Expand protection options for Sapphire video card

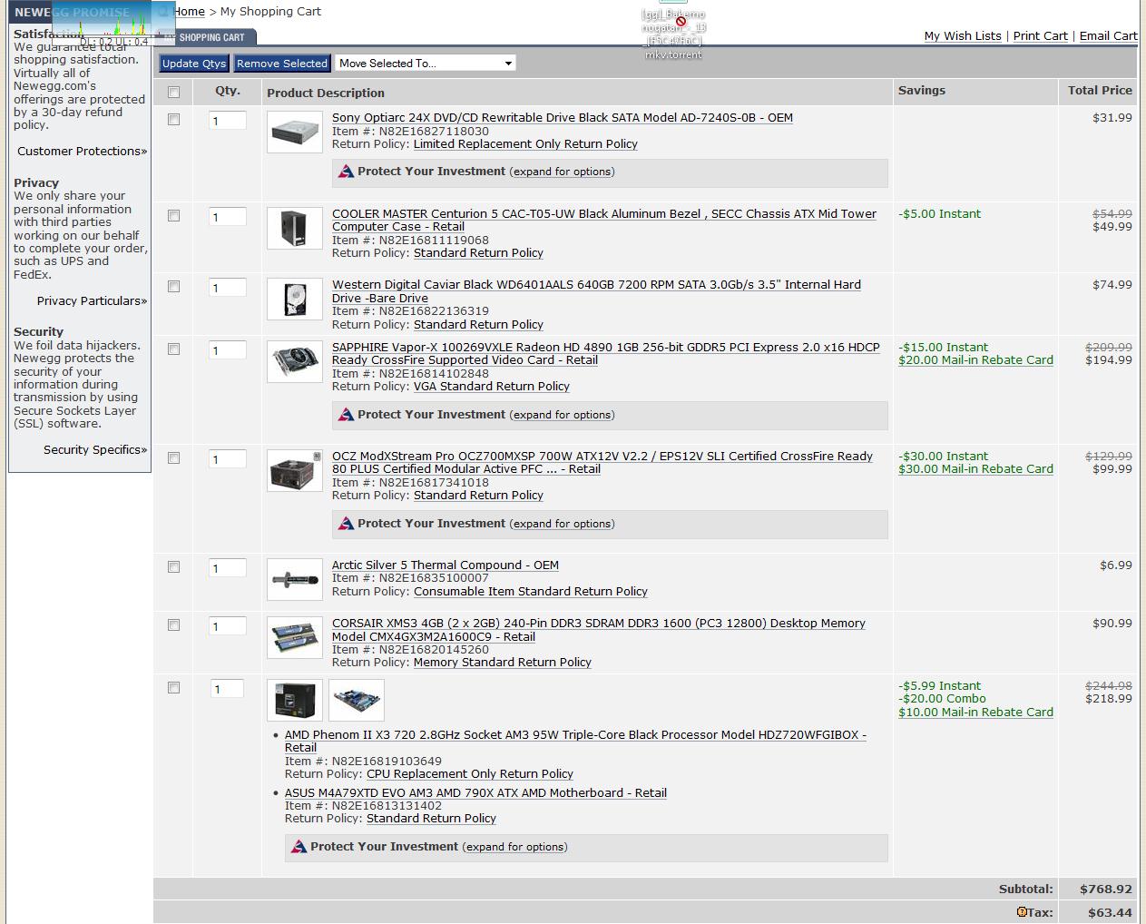(x=562, y=415)
